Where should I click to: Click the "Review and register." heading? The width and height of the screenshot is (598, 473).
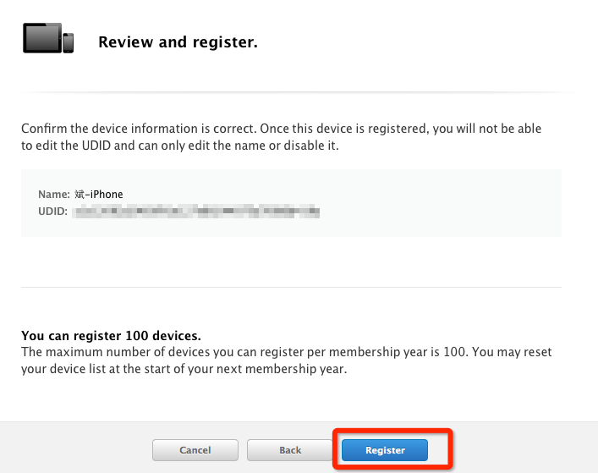pos(178,41)
